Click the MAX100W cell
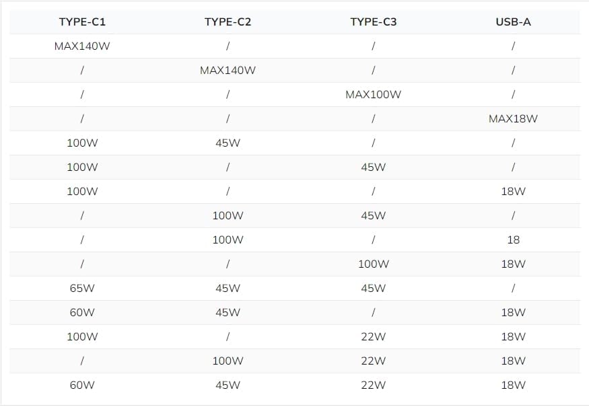 (373, 95)
